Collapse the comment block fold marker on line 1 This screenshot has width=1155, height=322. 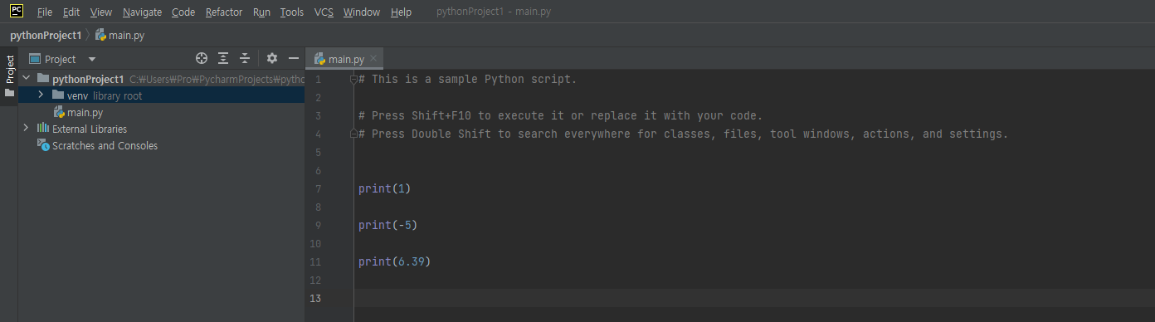pos(353,79)
